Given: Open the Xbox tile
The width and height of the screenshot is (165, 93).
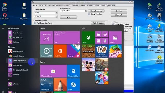Looking at the screenshot, I should pos(88,37).
